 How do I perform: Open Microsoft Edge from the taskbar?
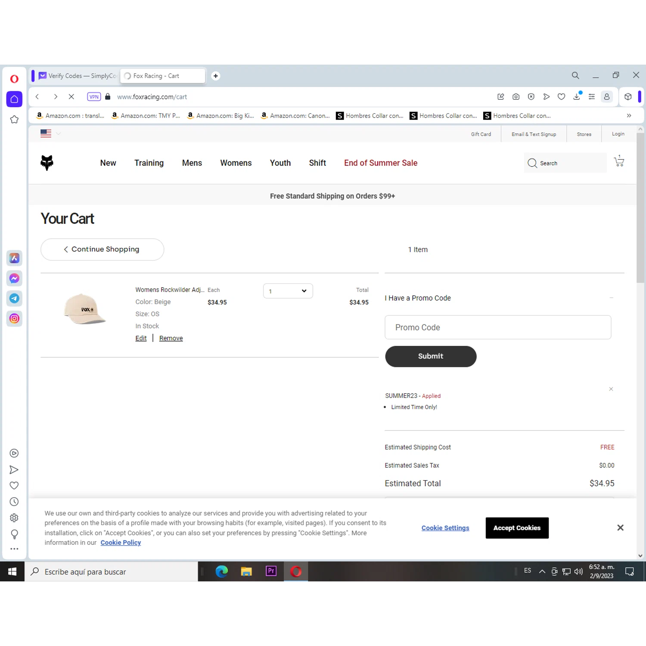(222, 571)
